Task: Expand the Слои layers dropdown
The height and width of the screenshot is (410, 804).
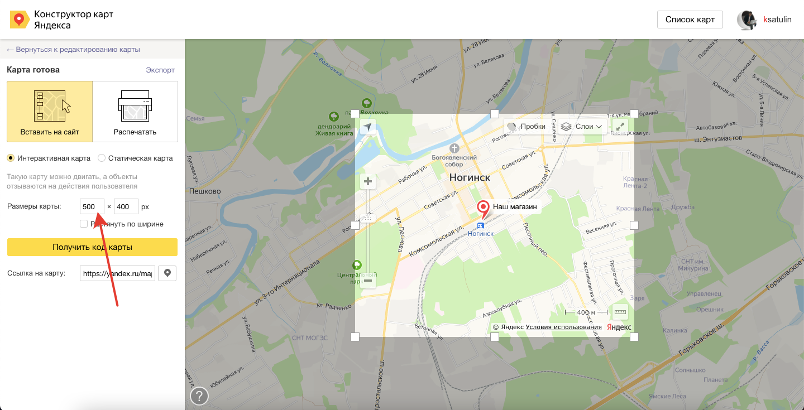Action: [x=582, y=127]
